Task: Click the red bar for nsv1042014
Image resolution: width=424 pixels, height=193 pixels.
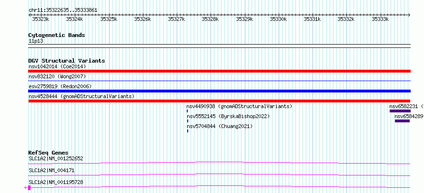Action: 219,71
